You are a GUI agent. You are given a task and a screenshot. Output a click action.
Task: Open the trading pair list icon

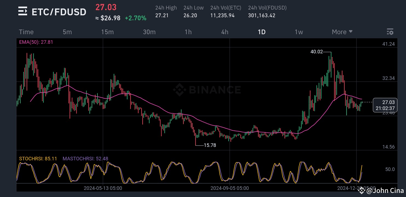pyautogui.click(x=22, y=11)
